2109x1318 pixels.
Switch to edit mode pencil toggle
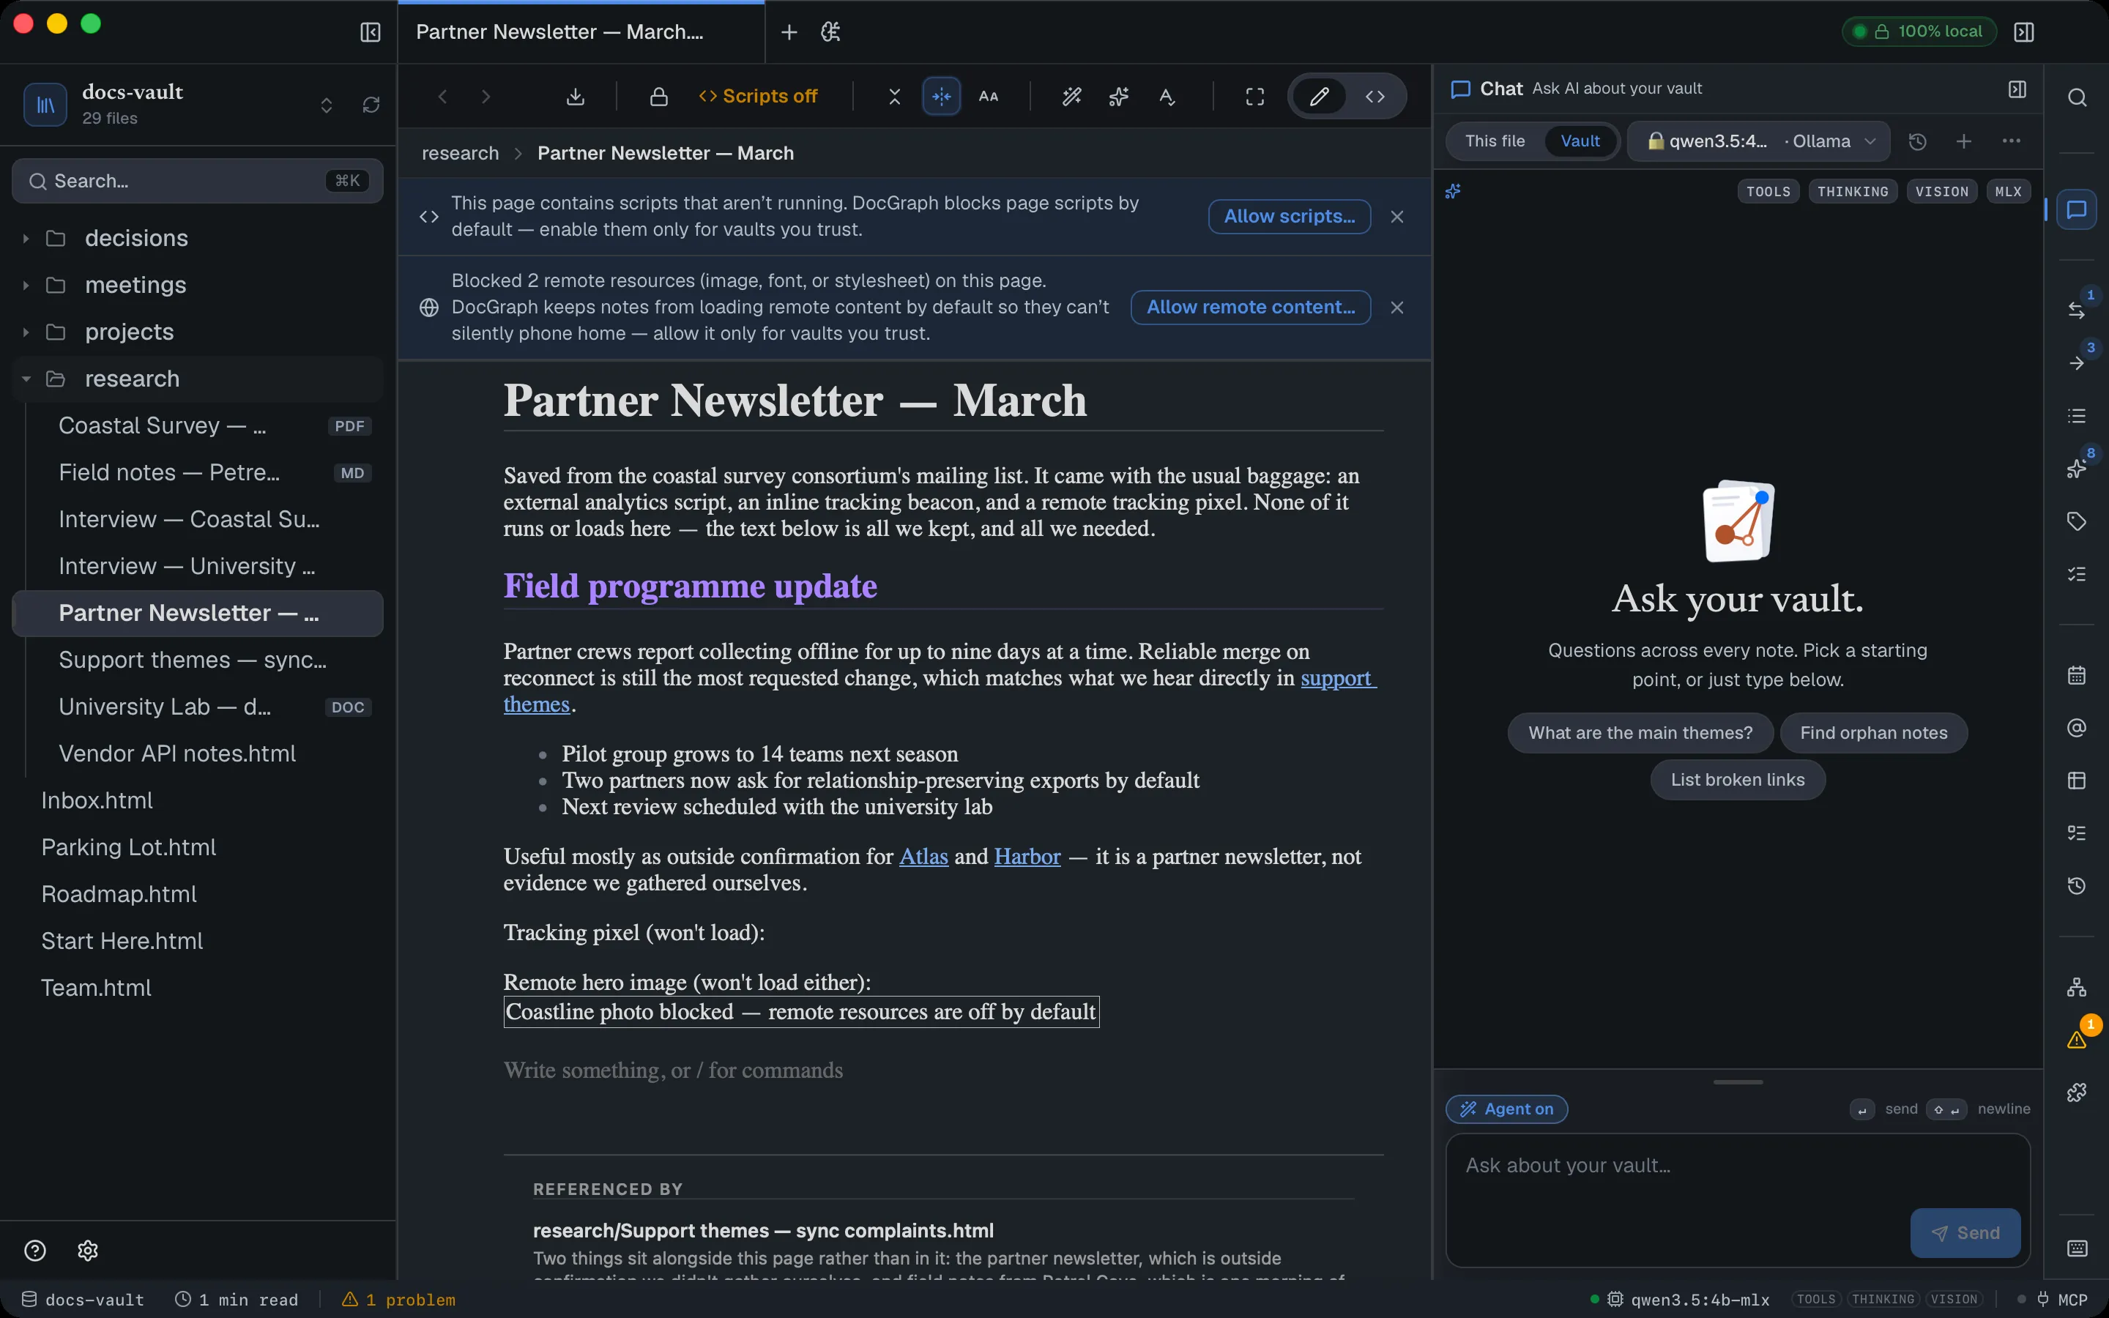coord(1319,96)
